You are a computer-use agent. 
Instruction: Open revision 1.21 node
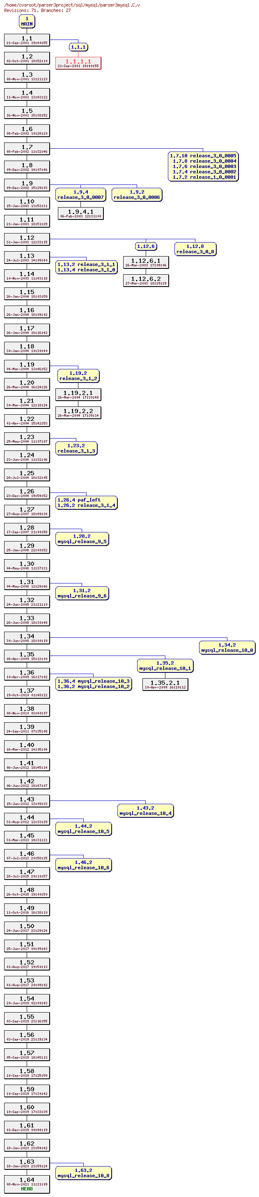pyautogui.click(x=27, y=402)
